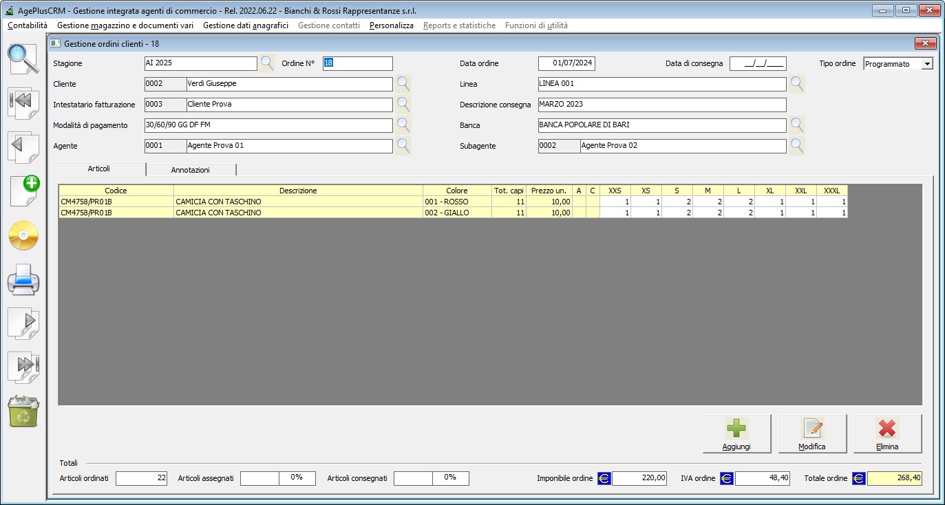
Task: Click euro icon next to Imponibile ordine
Action: pyautogui.click(x=604, y=478)
